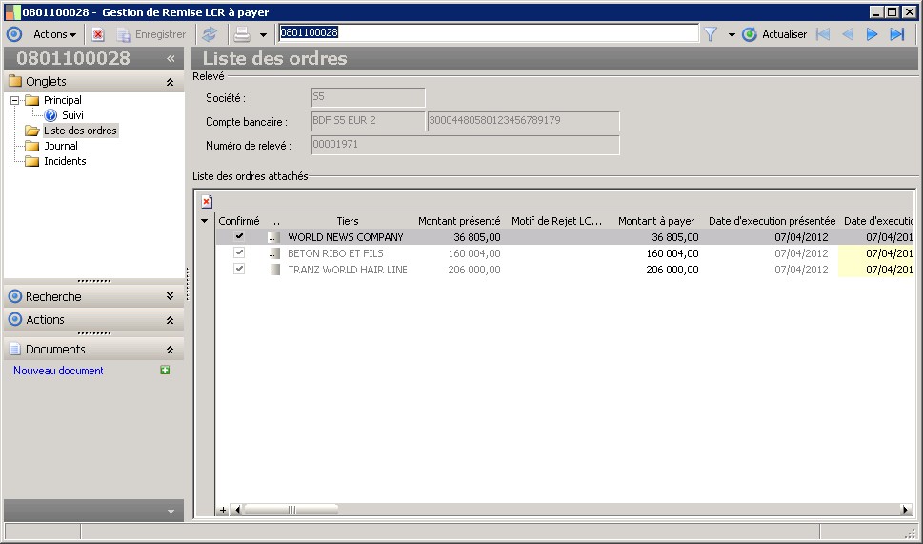Click the Nouveau document link
Viewport: 923px width, 544px height.
pyautogui.click(x=58, y=371)
